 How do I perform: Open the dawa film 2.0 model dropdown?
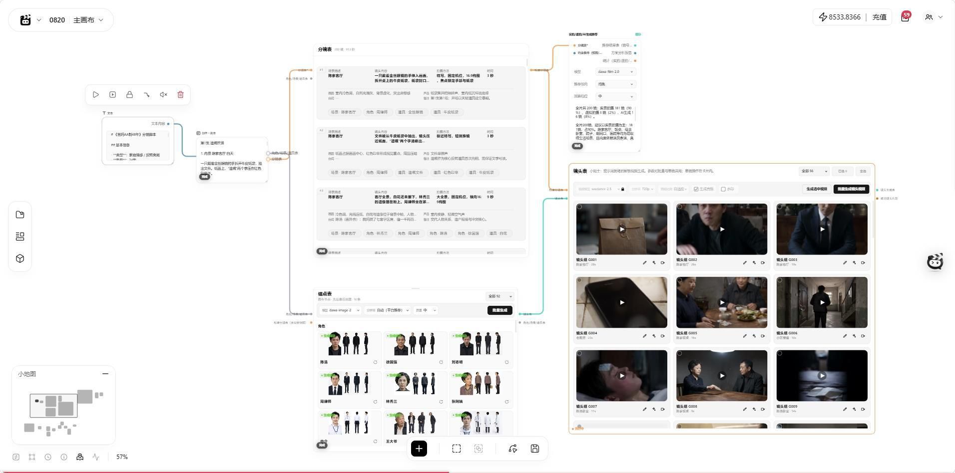[616, 72]
